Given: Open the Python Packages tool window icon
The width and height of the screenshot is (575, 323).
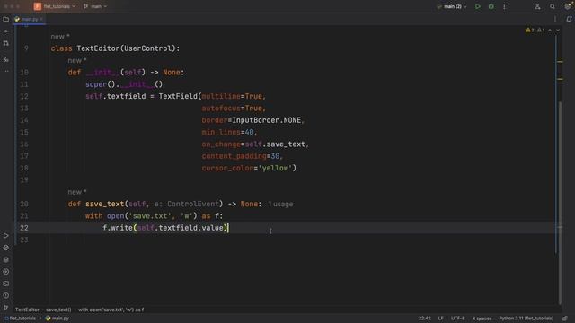Looking at the screenshot, I should point(6,248).
